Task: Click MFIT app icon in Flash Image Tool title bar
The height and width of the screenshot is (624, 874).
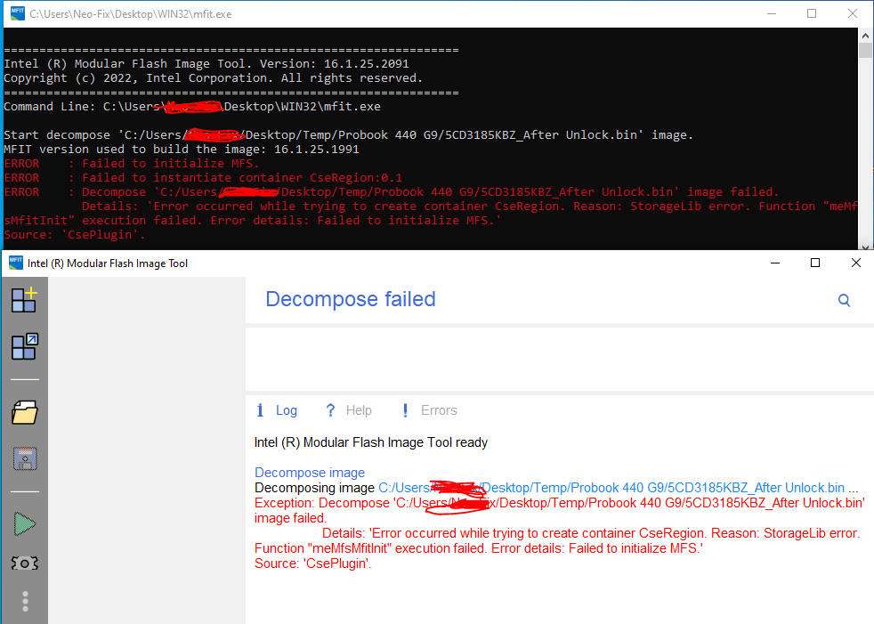Action: click(16, 263)
